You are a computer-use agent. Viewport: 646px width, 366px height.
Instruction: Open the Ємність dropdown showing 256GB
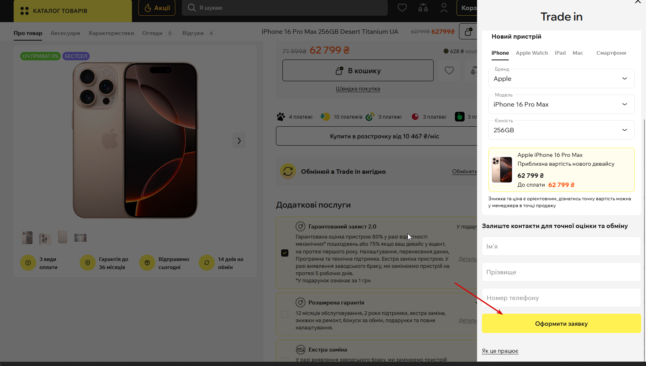[x=562, y=130]
